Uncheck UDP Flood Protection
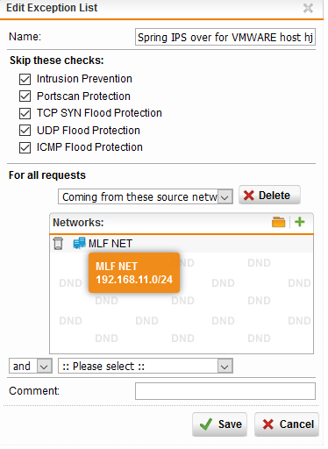 point(25,131)
